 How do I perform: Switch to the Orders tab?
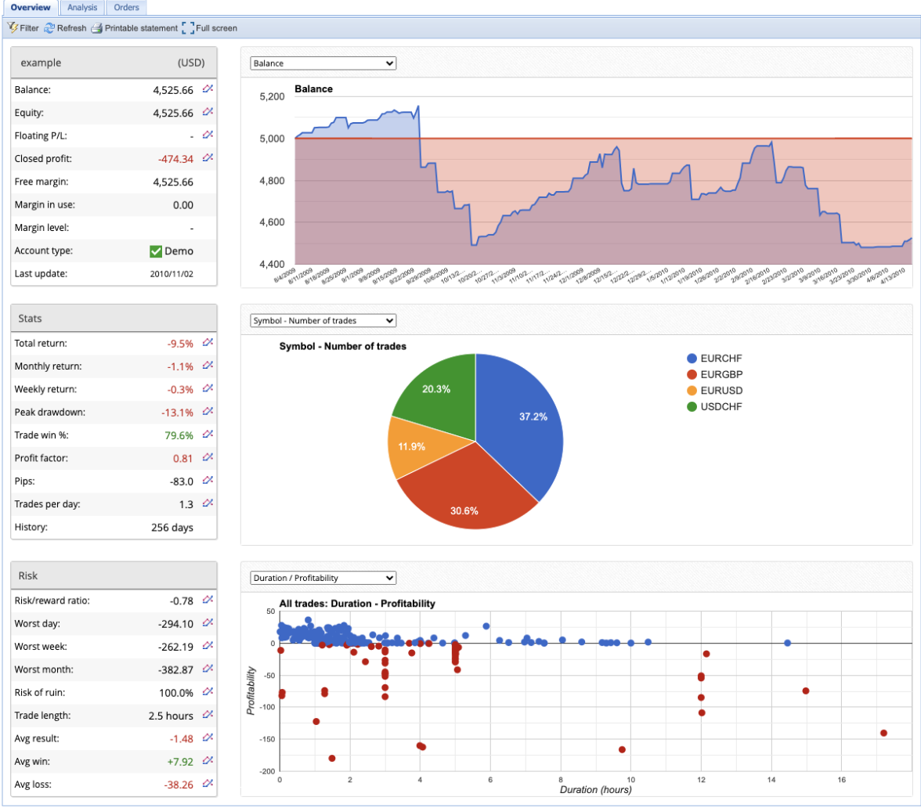tap(125, 8)
